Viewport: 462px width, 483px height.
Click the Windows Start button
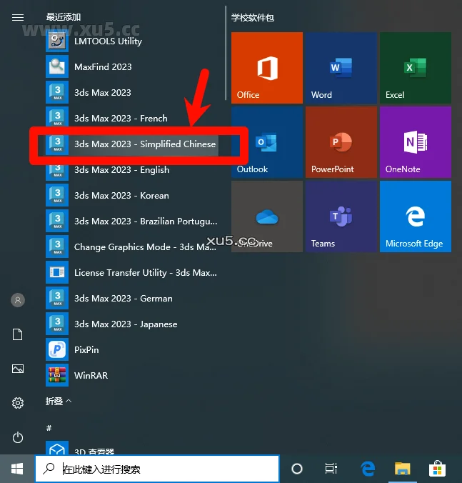coord(16,469)
